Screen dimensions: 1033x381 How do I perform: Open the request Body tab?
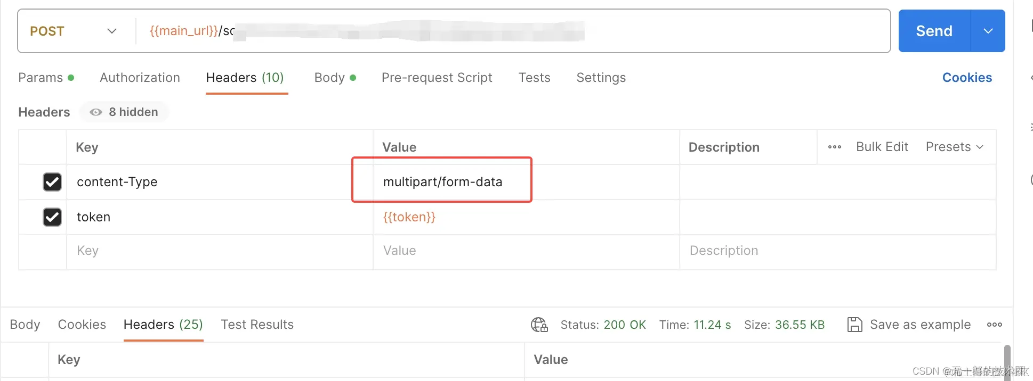[335, 78]
